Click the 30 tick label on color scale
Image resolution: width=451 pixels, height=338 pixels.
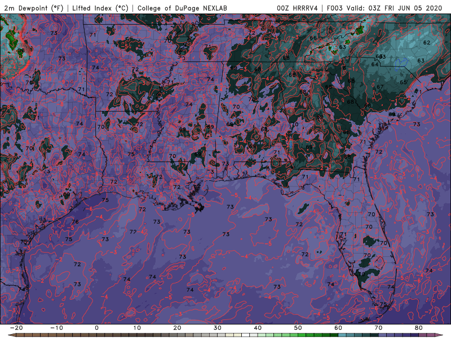pos(218,328)
